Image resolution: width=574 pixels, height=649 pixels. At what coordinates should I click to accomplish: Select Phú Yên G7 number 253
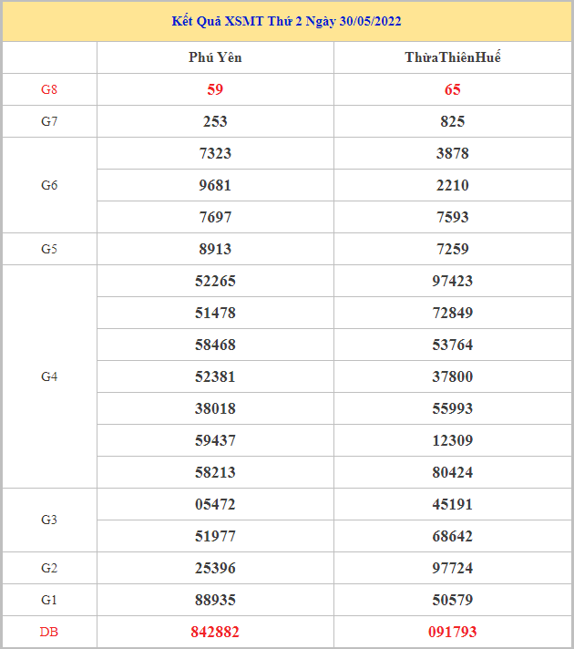[215, 121]
